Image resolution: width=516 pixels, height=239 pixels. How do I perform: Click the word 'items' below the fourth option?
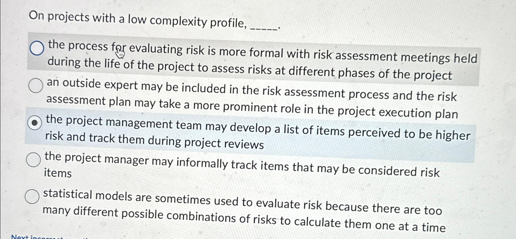[58, 173]
